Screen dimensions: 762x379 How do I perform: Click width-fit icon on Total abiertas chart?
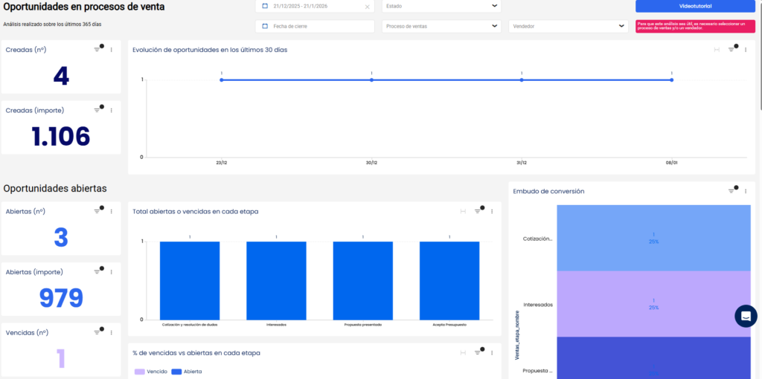coord(463,211)
